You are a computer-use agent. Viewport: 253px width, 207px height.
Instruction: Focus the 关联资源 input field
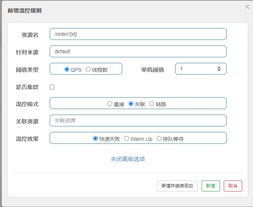point(138,121)
